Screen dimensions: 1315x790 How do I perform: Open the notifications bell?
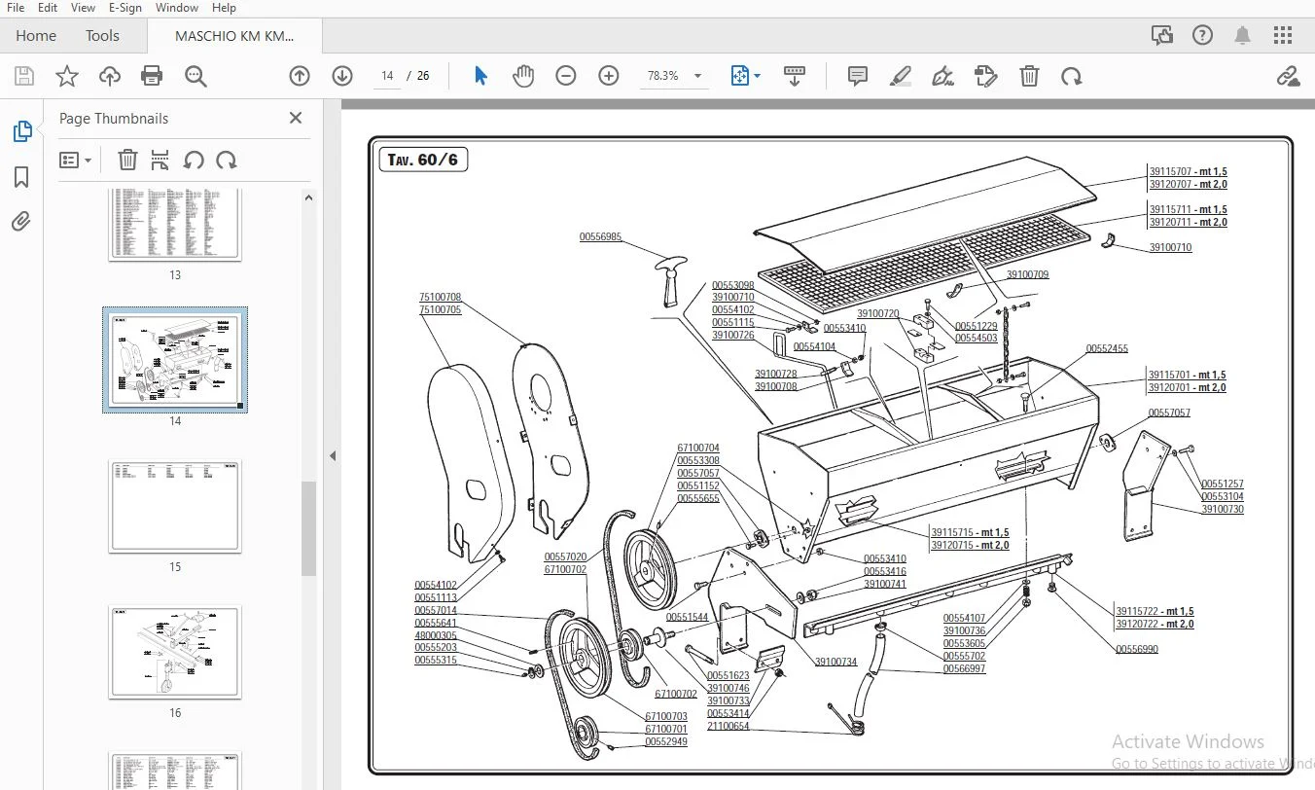[x=1243, y=36]
